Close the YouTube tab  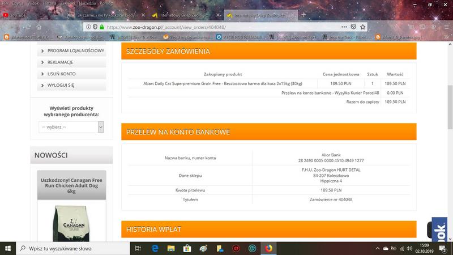[x=69, y=15]
